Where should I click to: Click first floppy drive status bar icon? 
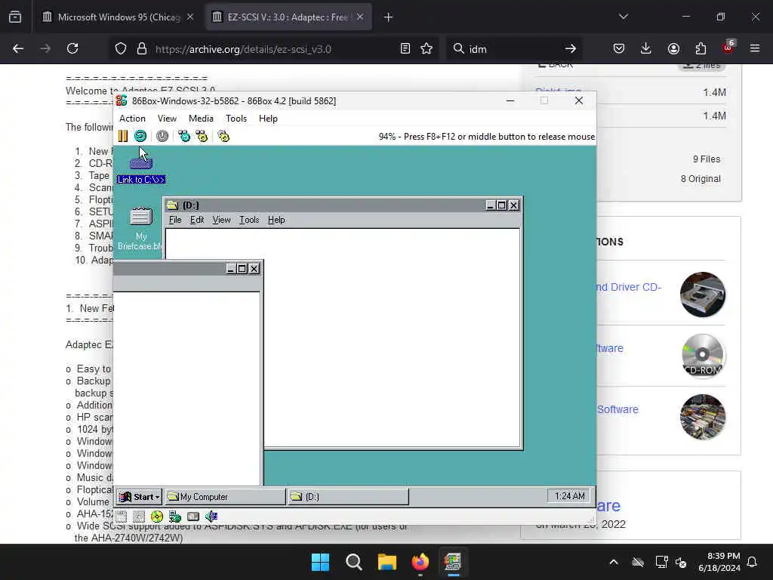click(x=122, y=517)
